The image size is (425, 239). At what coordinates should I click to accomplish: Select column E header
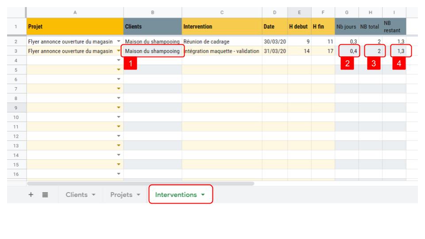[x=300, y=12]
